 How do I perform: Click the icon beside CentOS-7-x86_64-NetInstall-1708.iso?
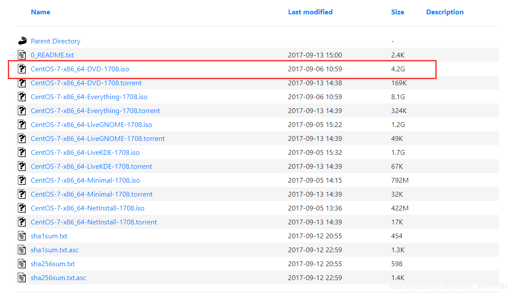22,208
